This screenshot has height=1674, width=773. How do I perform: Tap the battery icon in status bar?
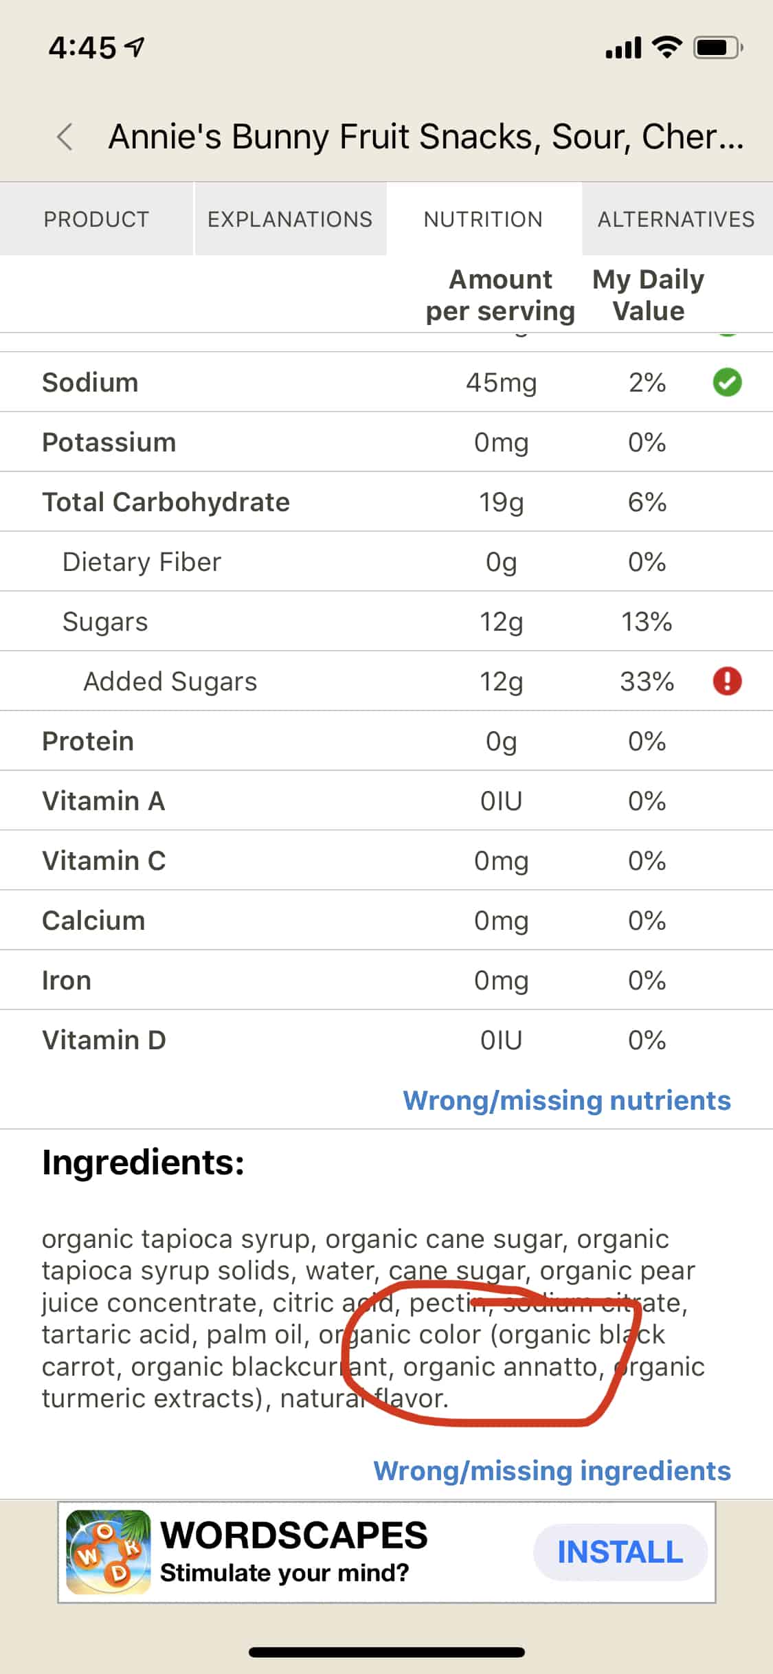tap(717, 47)
